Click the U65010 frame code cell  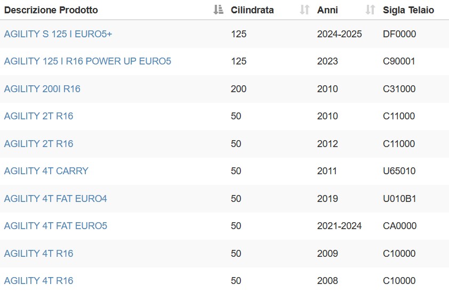point(399,171)
